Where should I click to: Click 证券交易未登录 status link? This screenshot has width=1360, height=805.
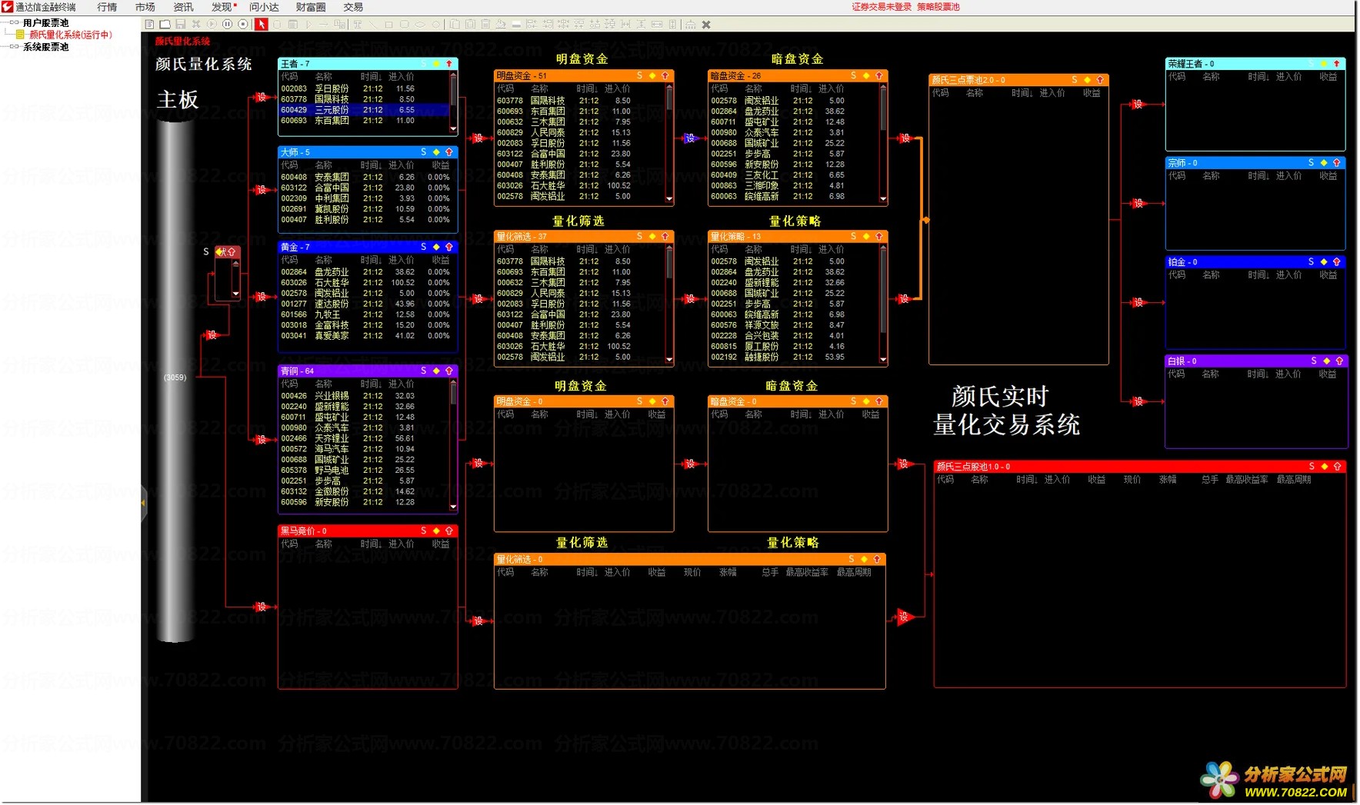point(881,7)
